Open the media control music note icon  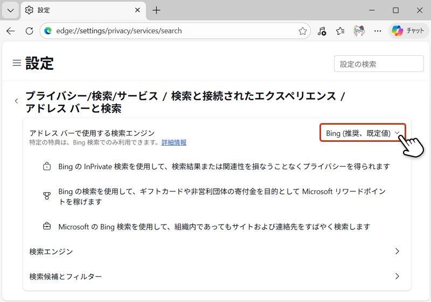click(322, 31)
